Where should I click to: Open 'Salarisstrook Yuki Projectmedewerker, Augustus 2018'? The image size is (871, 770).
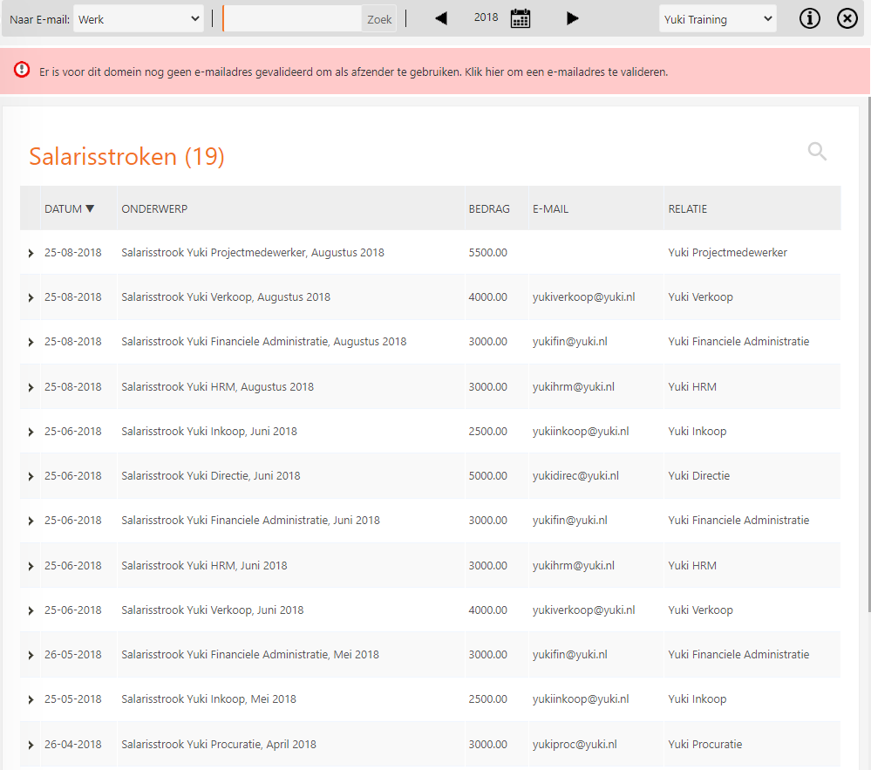click(253, 252)
